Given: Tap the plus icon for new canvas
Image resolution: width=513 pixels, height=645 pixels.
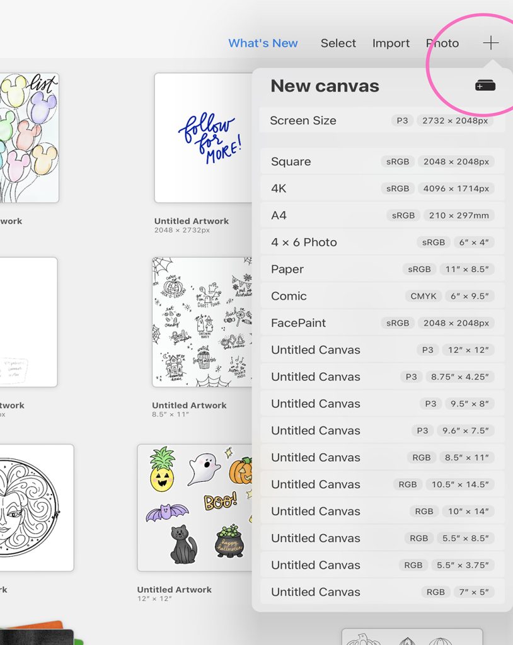Looking at the screenshot, I should point(490,43).
